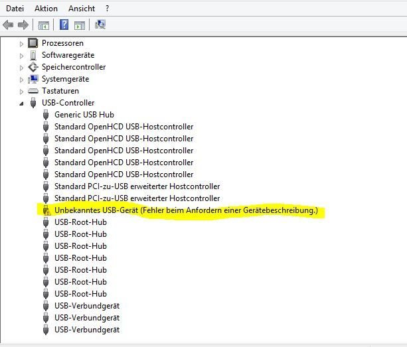Click the Generic USB Hub device icon
The width and height of the screenshot is (407, 347).
pos(46,115)
